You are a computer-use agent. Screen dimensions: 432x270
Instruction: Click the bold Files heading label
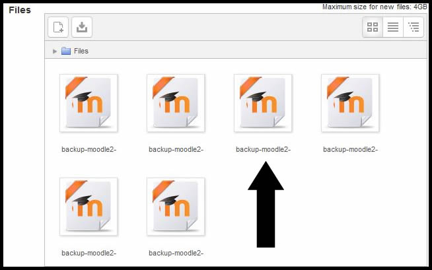20,10
